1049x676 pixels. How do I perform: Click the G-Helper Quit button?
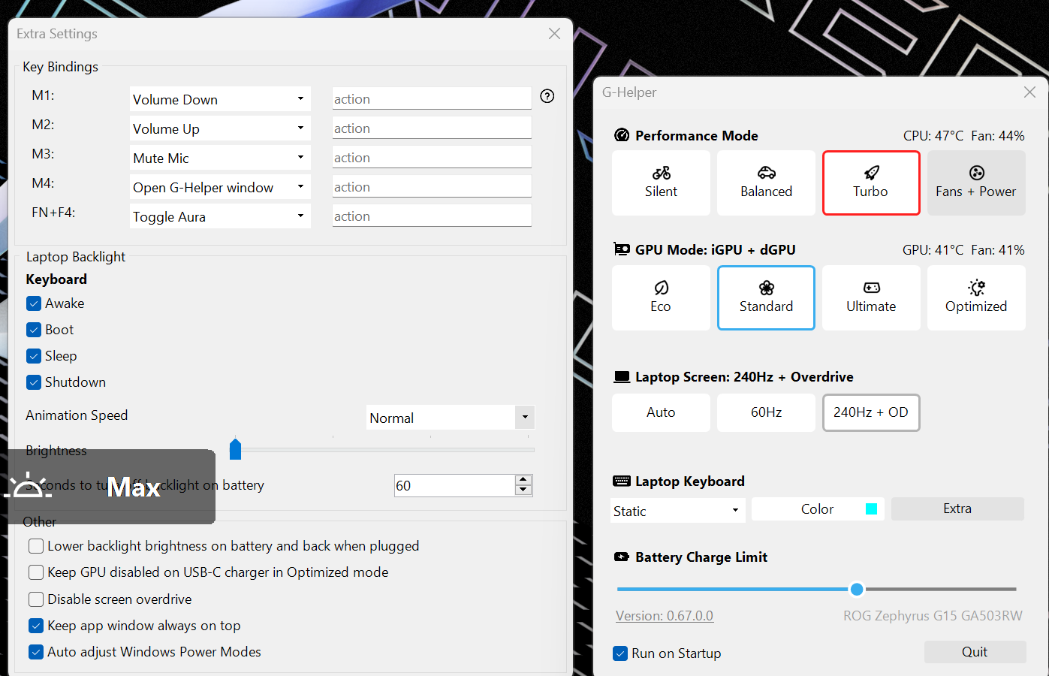coord(975,651)
